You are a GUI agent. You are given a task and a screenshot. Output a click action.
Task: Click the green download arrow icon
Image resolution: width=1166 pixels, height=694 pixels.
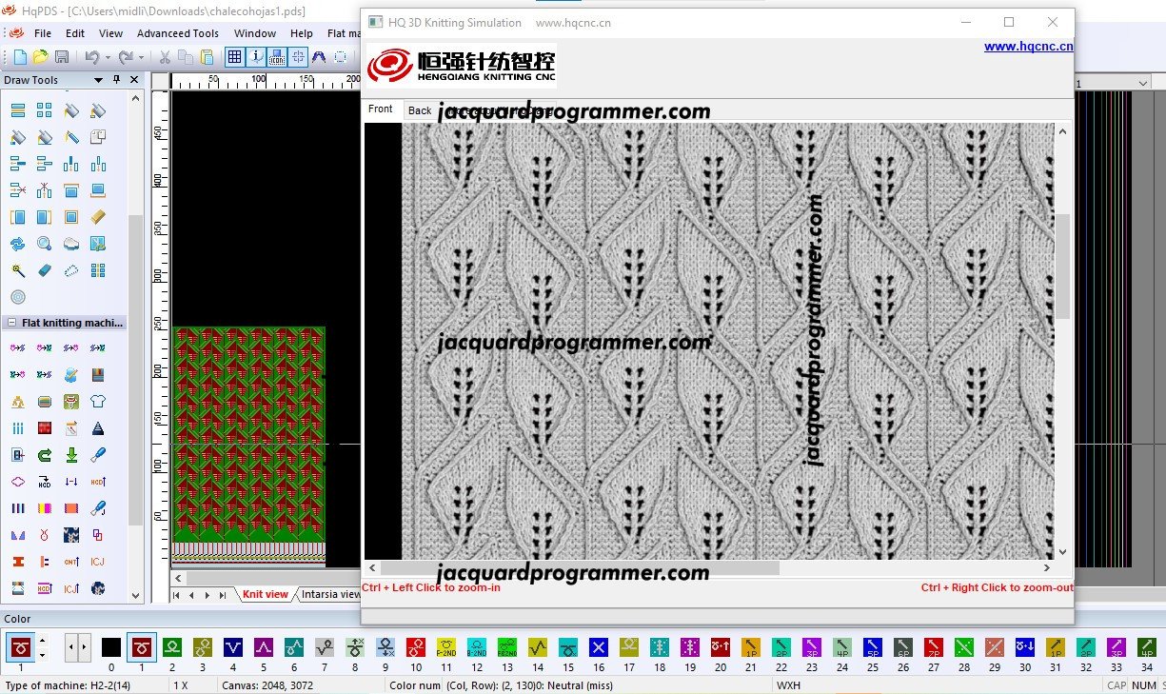[70, 455]
